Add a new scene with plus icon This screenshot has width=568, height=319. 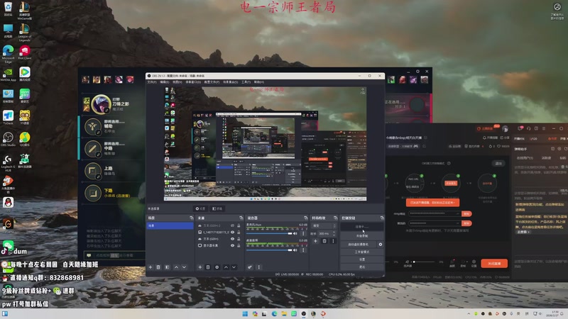tap(150, 267)
